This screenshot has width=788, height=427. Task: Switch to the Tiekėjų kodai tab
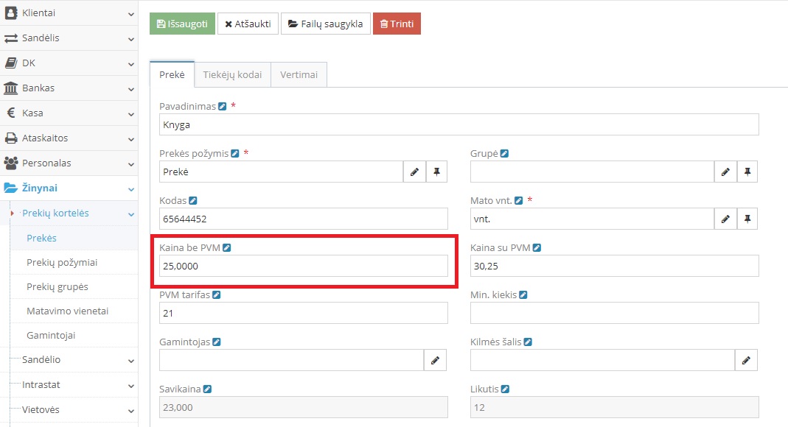click(x=232, y=75)
